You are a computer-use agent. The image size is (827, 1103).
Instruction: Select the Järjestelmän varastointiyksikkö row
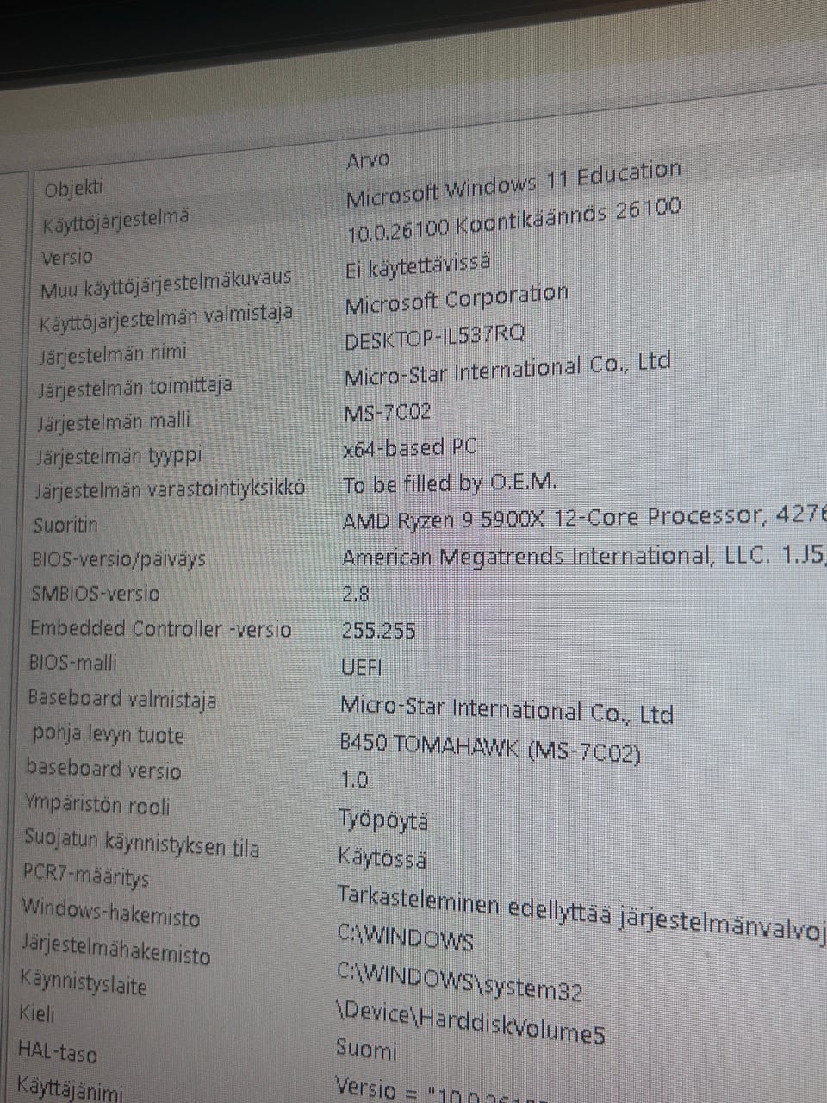click(x=170, y=489)
